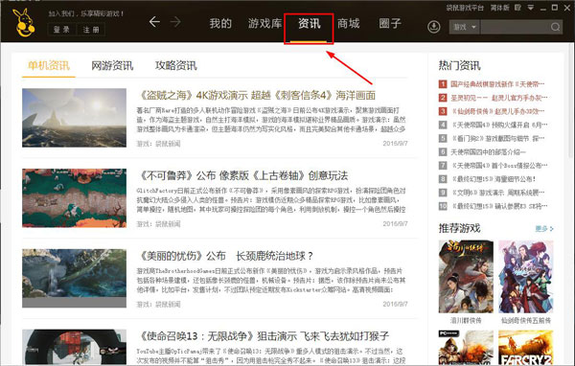The height and width of the screenshot is (366, 575).
Task: Go back with the left arrow
Action: [x=154, y=22]
